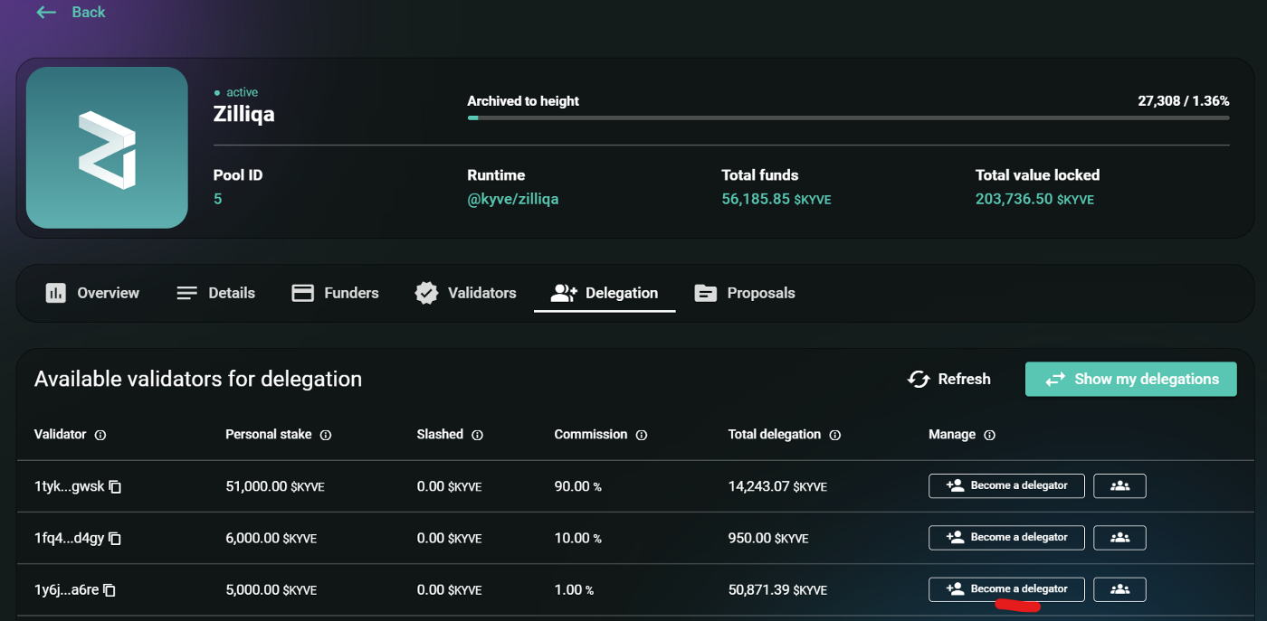View delegators group icon for 1y6j...a6re
The image size is (1267, 621).
pyautogui.click(x=1120, y=588)
